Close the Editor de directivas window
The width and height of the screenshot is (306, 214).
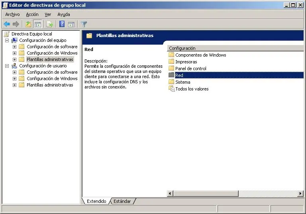click(300, 5)
